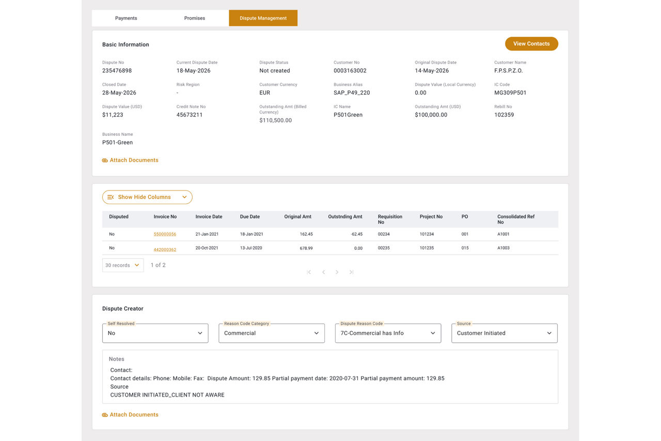Click Business Alias value SAP_P49_220
Image resolution: width=661 pixels, height=441 pixels.
352,93
